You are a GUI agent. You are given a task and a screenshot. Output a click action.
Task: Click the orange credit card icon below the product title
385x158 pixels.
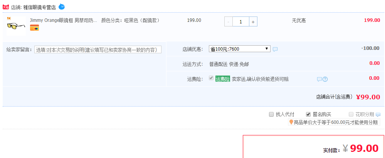tap(34, 28)
